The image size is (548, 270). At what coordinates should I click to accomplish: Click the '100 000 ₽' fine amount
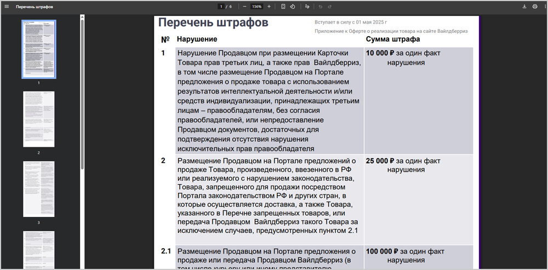point(382,251)
